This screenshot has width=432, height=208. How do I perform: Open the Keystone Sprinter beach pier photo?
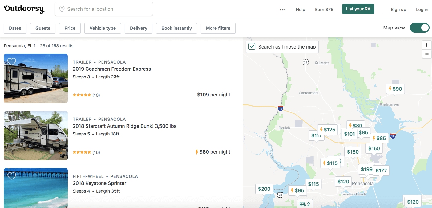click(36, 188)
